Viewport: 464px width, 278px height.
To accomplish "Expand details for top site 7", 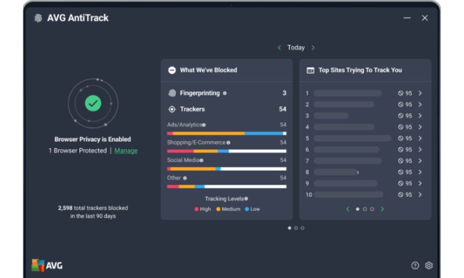I will pyautogui.click(x=420, y=161).
